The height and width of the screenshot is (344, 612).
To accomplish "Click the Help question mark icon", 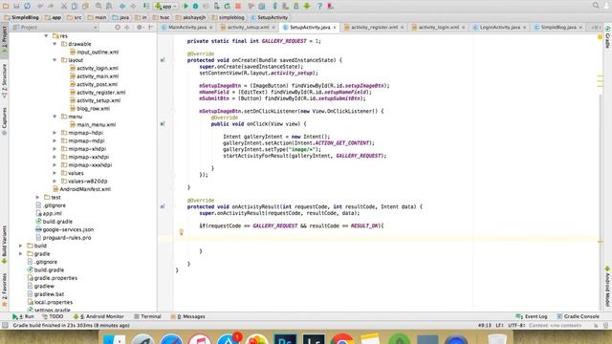I will (319, 6).
